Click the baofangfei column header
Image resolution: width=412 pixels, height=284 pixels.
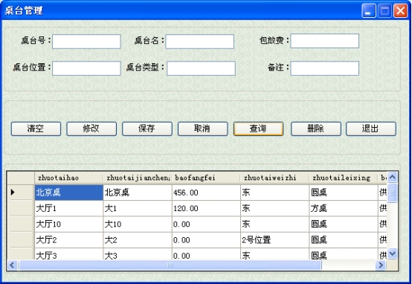[206, 178]
